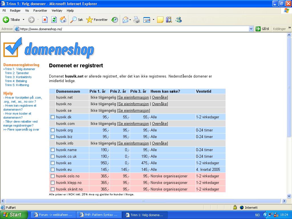Viewport: 292px width, 219px height.
Task: Check the husvik.skánit.no checkbox
Action: click(53, 189)
